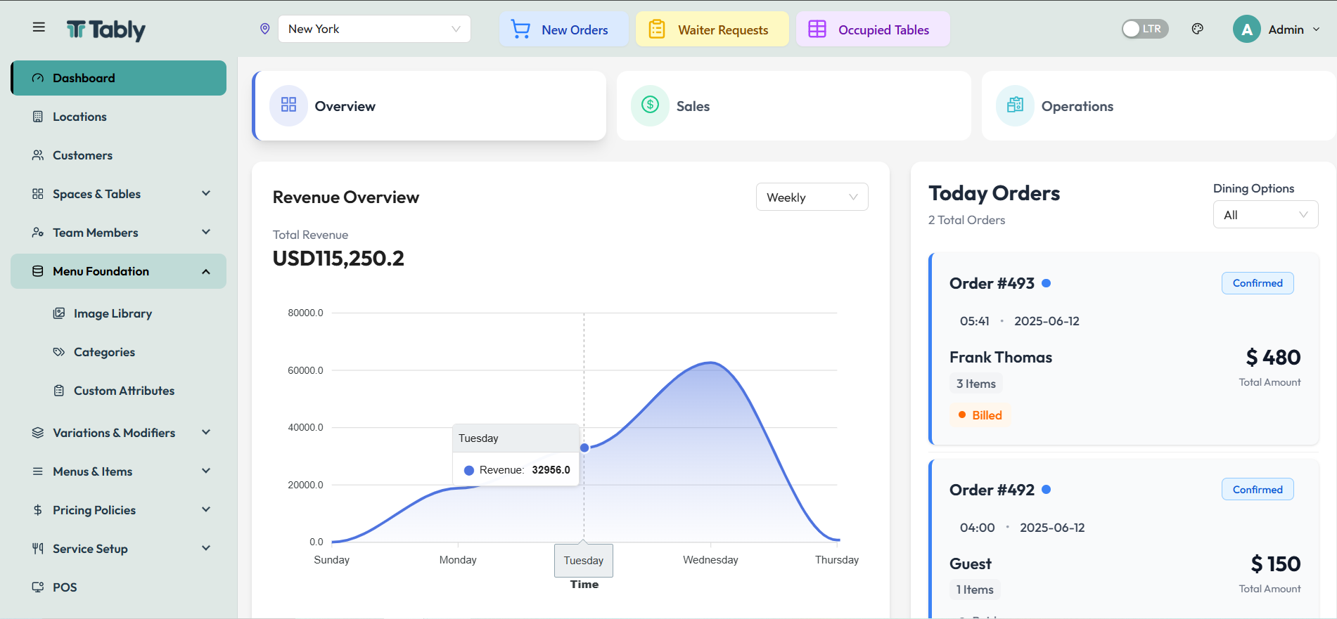Expand Pricing Policies chevron
Image resolution: width=1337 pixels, height=619 pixels.
(206, 509)
